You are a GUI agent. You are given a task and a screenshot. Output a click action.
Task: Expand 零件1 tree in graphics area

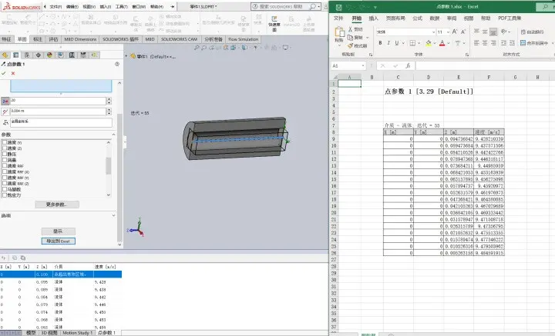[x=126, y=56]
